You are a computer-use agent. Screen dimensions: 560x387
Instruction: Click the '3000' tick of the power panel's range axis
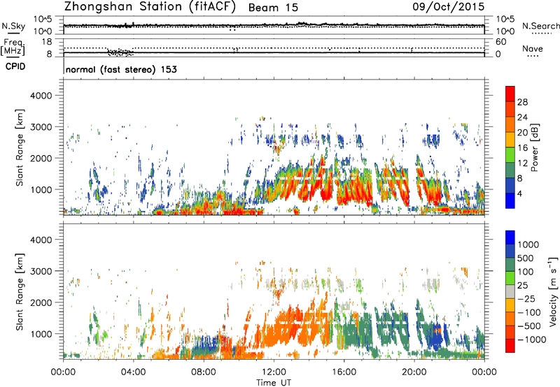coord(41,127)
